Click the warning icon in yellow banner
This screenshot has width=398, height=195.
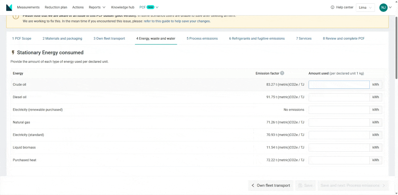(16, 17)
